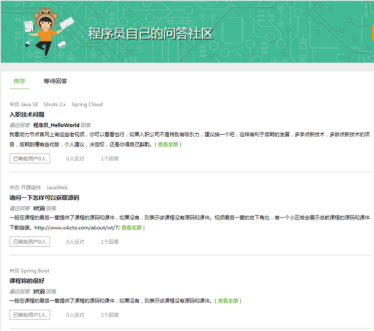Switch to the 推荐 tab
This screenshot has width=374, height=331.
pos(19,81)
